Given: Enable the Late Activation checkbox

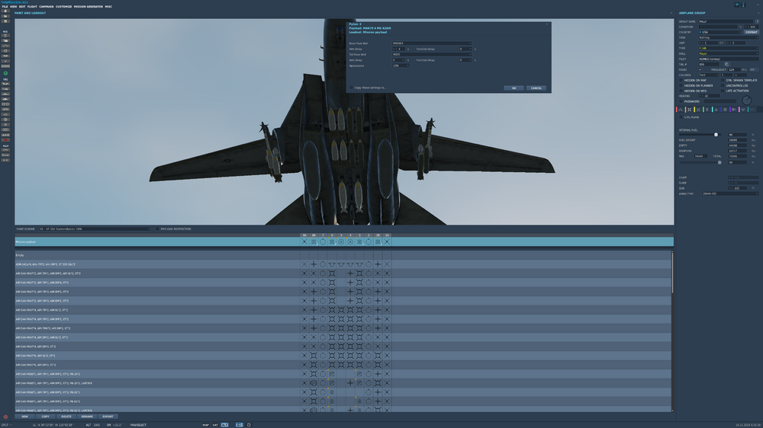Looking at the screenshot, I should [x=723, y=91].
